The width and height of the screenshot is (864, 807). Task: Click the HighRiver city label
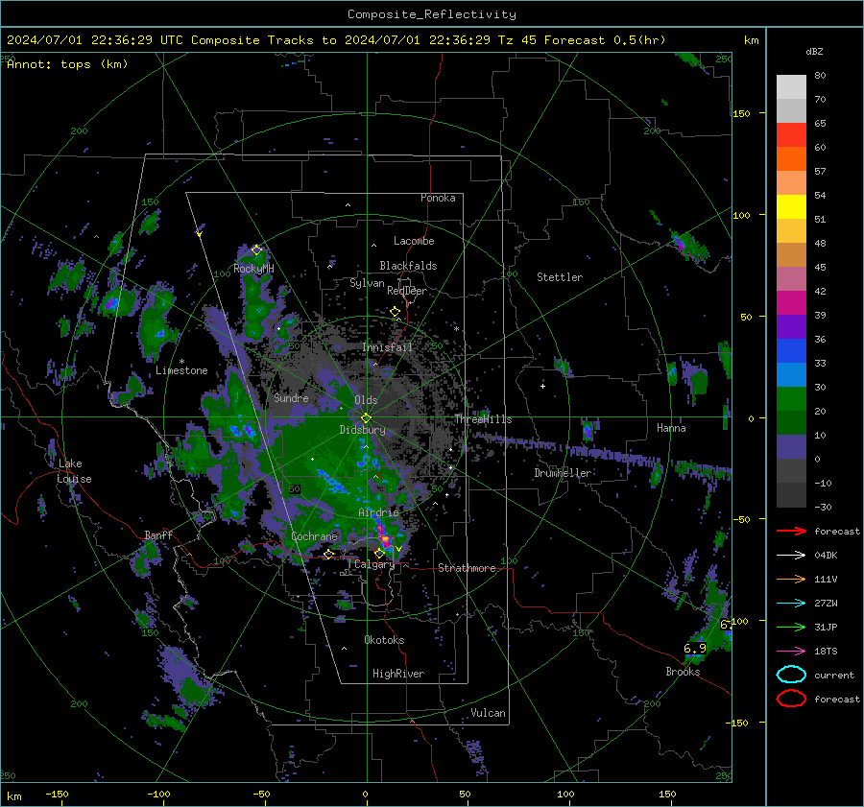click(x=398, y=674)
